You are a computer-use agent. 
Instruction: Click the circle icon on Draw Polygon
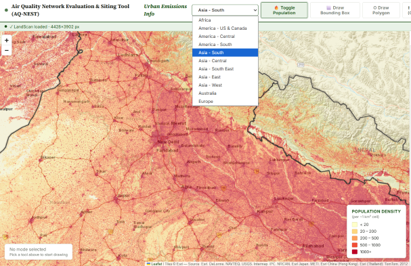[x=375, y=8]
